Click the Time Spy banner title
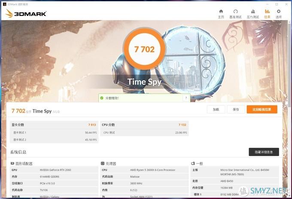Screen dimensions: 292x199 pyautogui.click(x=144, y=82)
